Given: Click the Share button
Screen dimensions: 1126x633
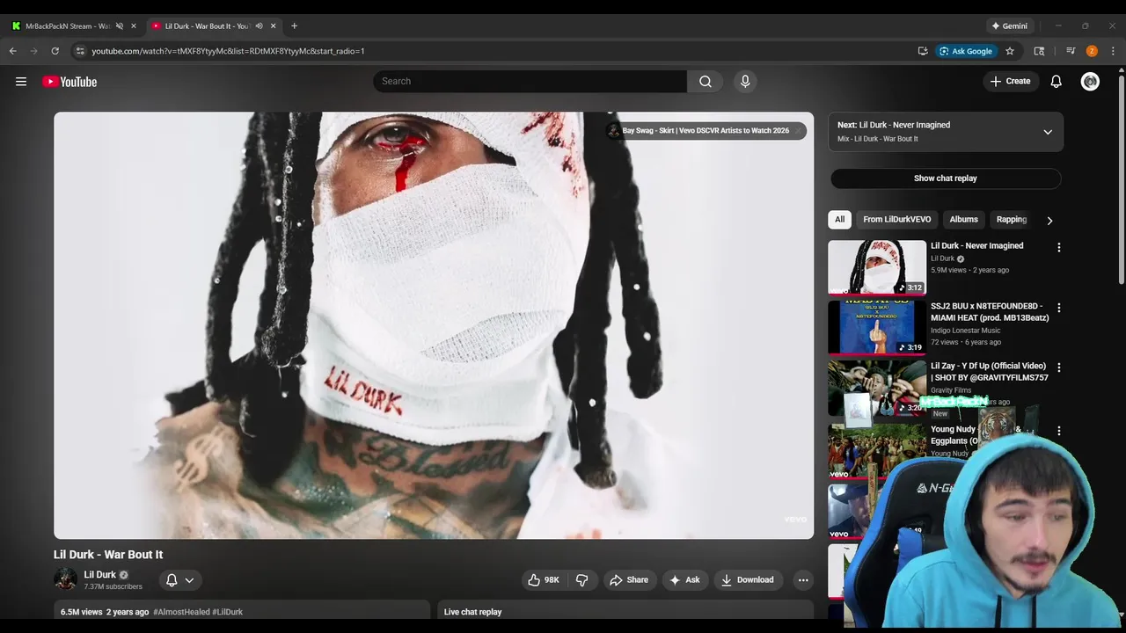Looking at the screenshot, I should click(629, 580).
